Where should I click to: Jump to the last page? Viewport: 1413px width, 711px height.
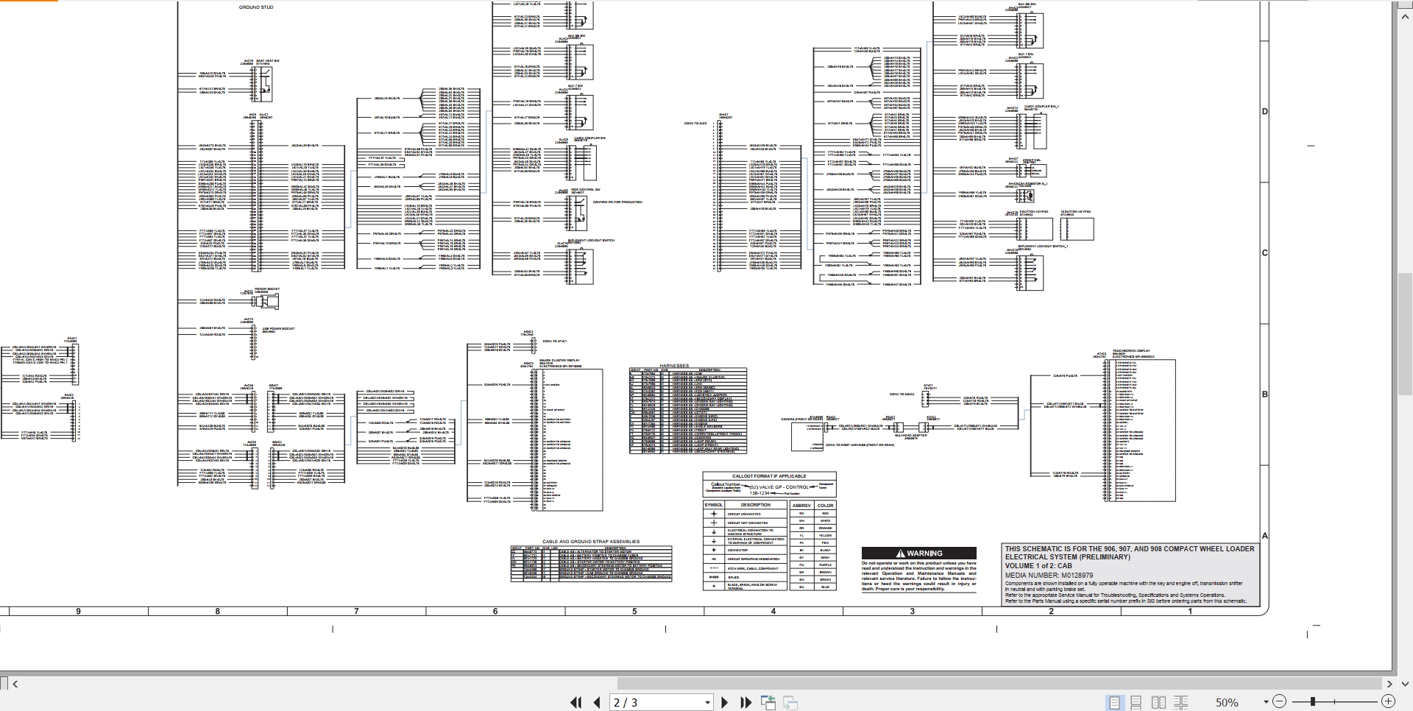pyautogui.click(x=746, y=702)
